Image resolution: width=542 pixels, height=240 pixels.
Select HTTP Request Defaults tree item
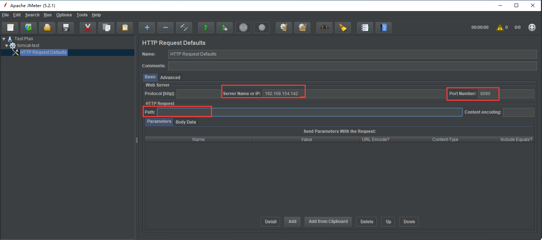[43, 52]
